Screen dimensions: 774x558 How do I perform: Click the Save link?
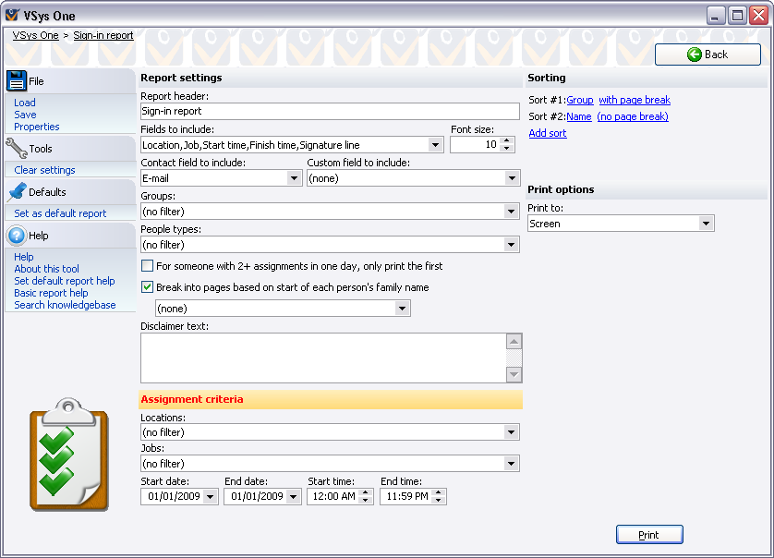pos(25,115)
